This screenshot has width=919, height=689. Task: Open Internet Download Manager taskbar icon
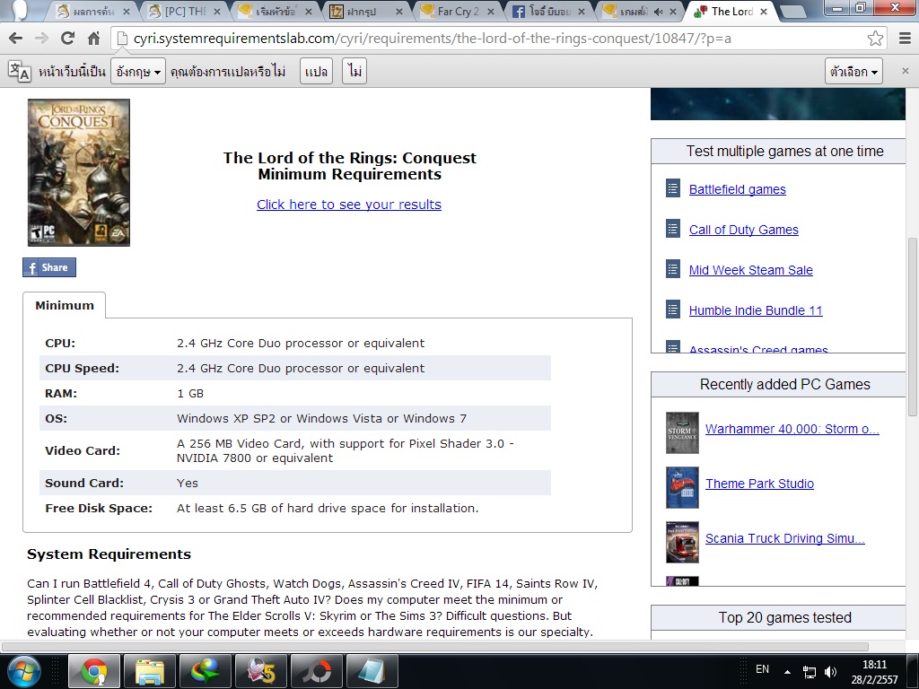[x=206, y=671]
